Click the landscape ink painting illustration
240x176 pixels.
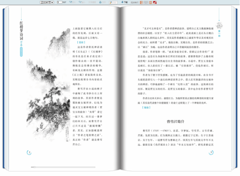pyautogui.click(x=48, y=85)
